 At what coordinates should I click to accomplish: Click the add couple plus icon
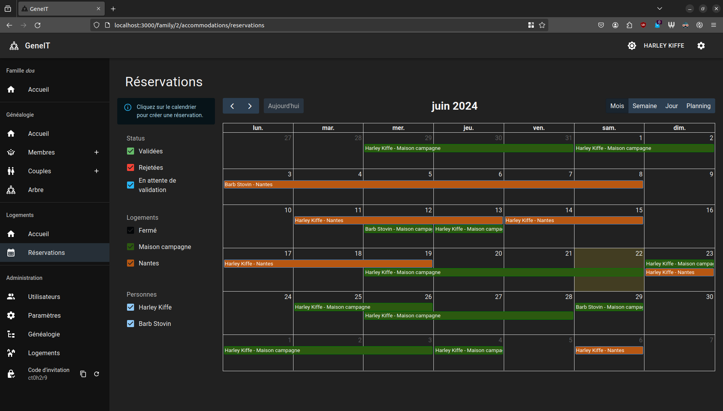click(97, 171)
